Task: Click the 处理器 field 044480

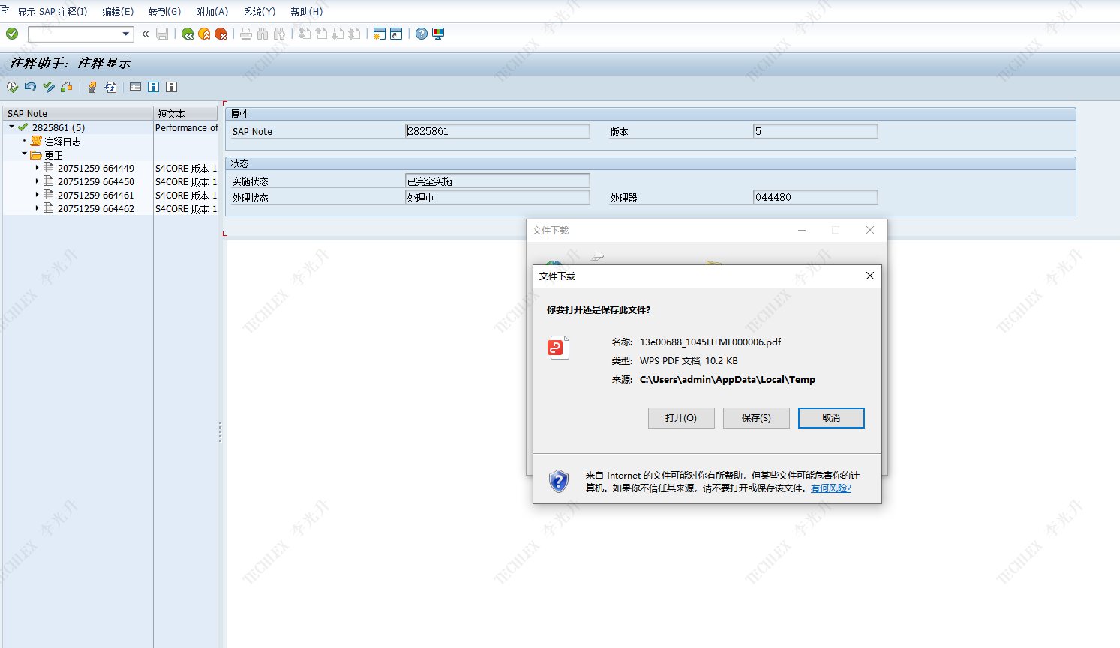Action: click(815, 197)
